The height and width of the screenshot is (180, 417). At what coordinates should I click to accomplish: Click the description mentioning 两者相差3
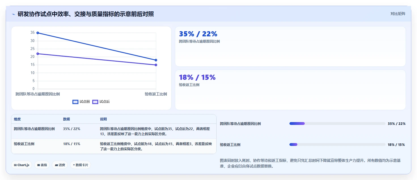click(x=156, y=146)
